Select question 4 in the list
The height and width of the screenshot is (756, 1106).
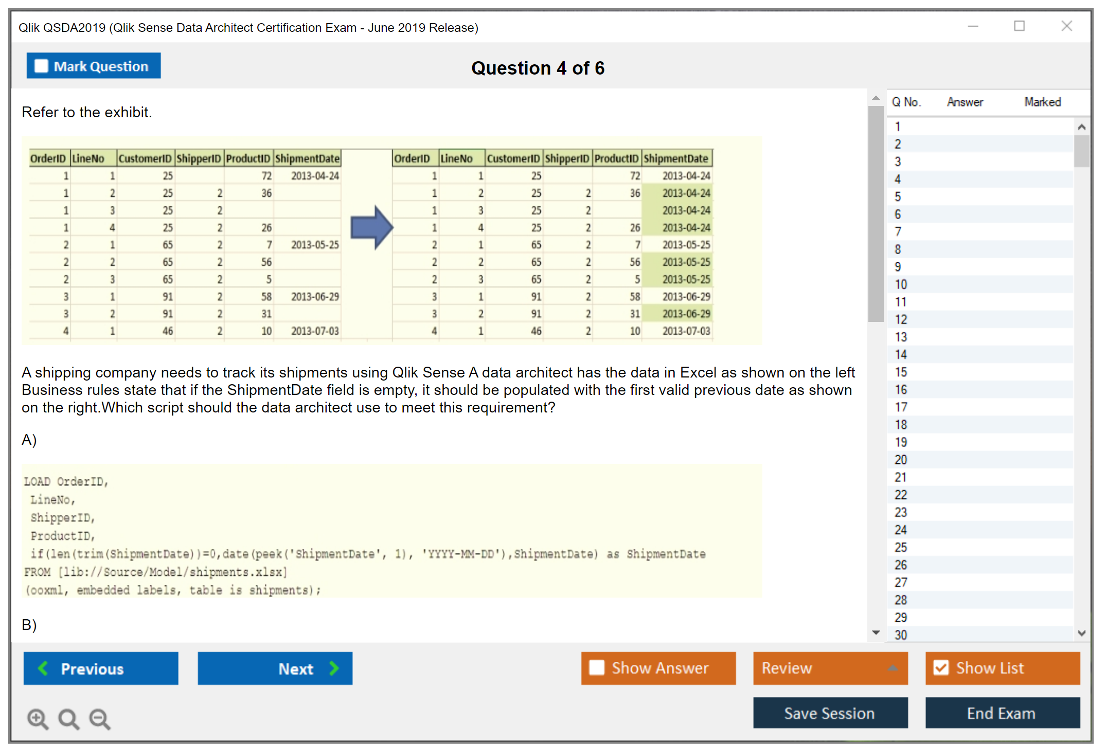tap(898, 179)
